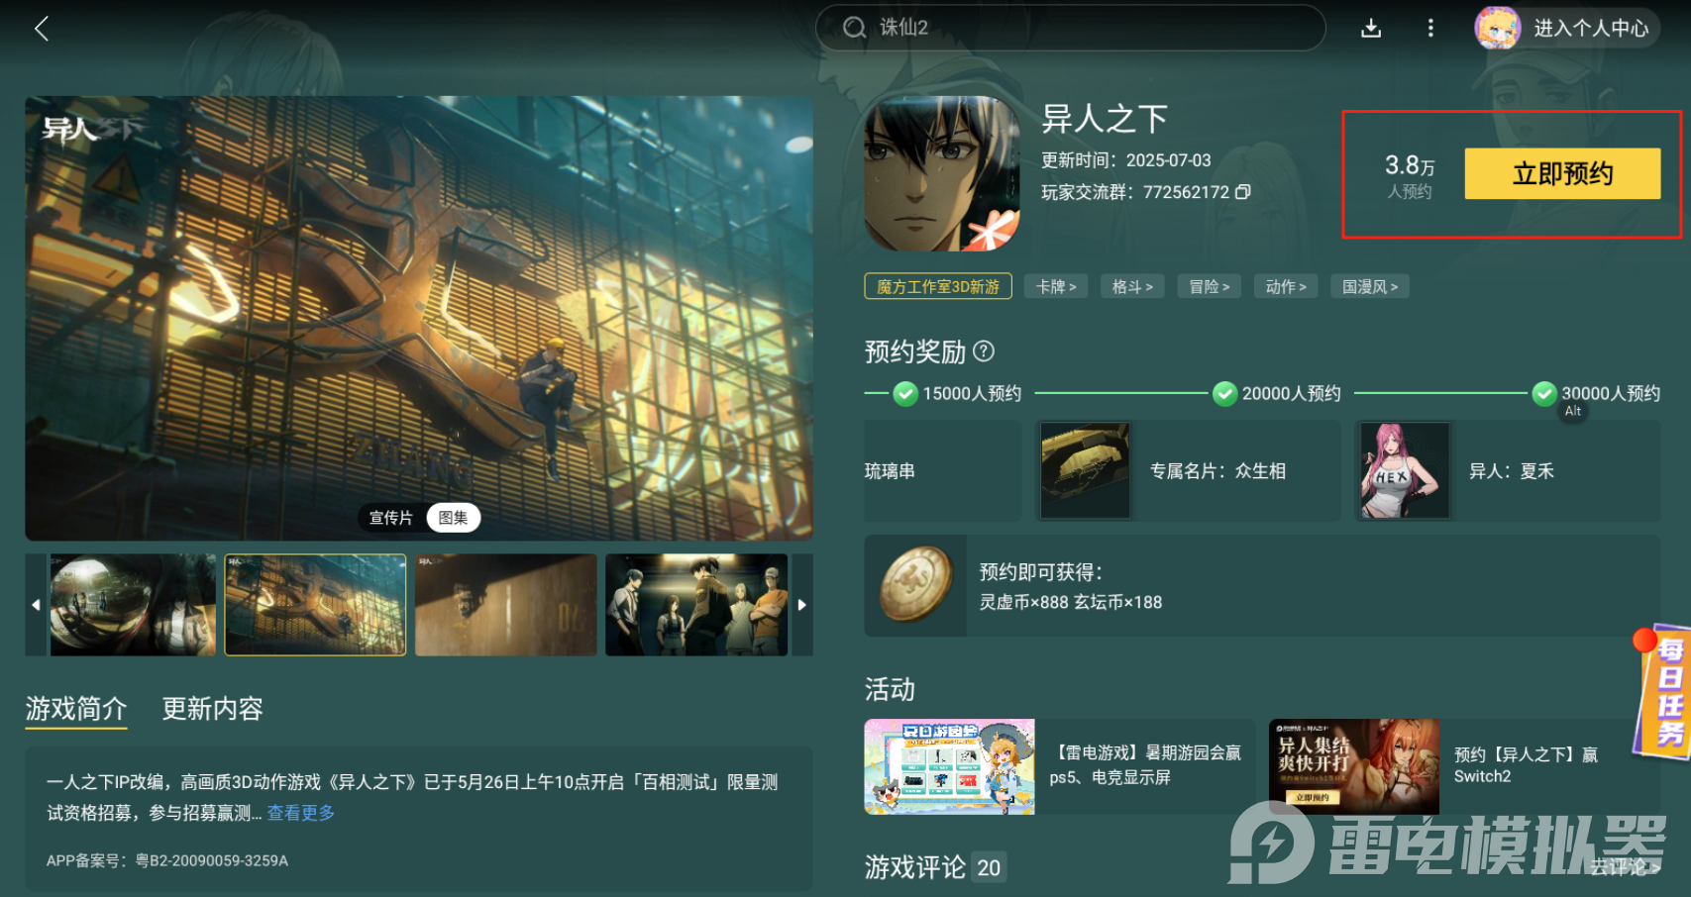Click the 夏禾 character reward image

click(1405, 471)
